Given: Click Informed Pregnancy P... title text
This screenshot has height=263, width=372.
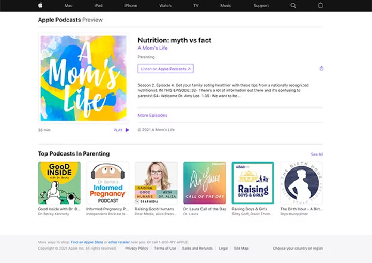Looking at the screenshot, I should click(x=107, y=209).
